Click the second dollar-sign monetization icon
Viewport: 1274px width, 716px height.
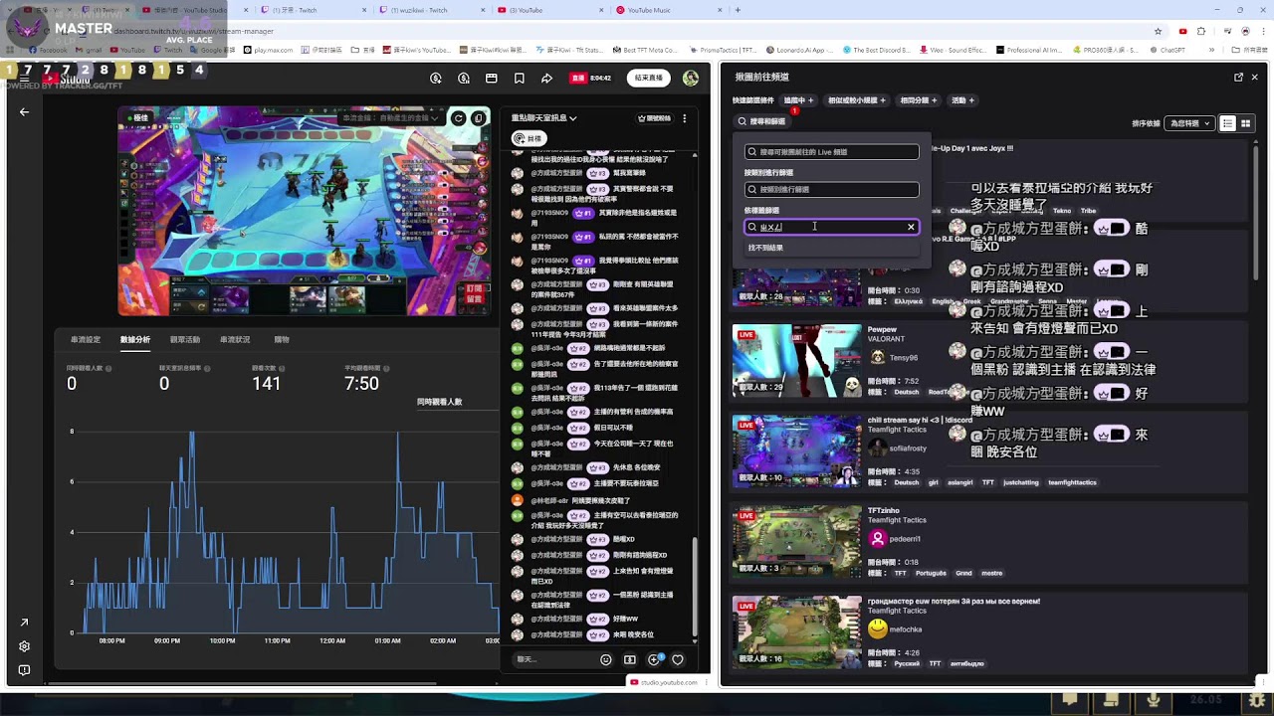pyautogui.click(x=464, y=79)
